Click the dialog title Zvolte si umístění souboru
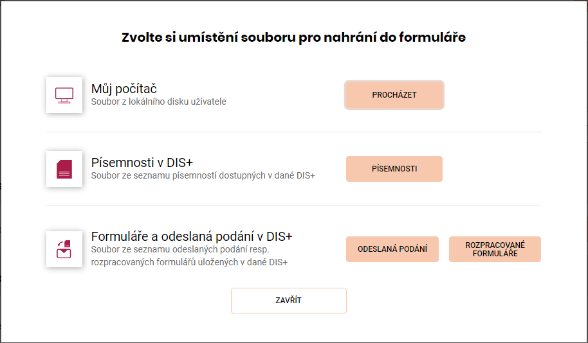588x343 pixels. coord(293,37)
